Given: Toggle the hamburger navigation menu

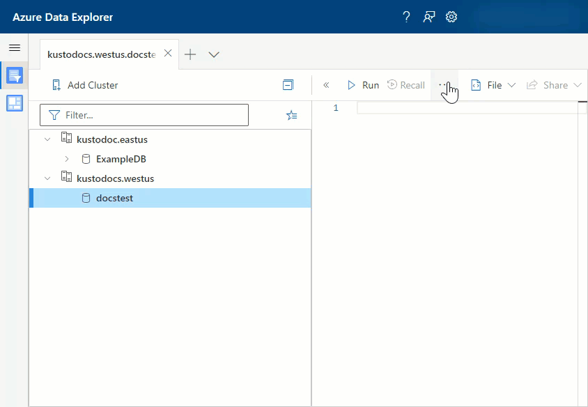Looking at the screenshot, I should 14,48.
